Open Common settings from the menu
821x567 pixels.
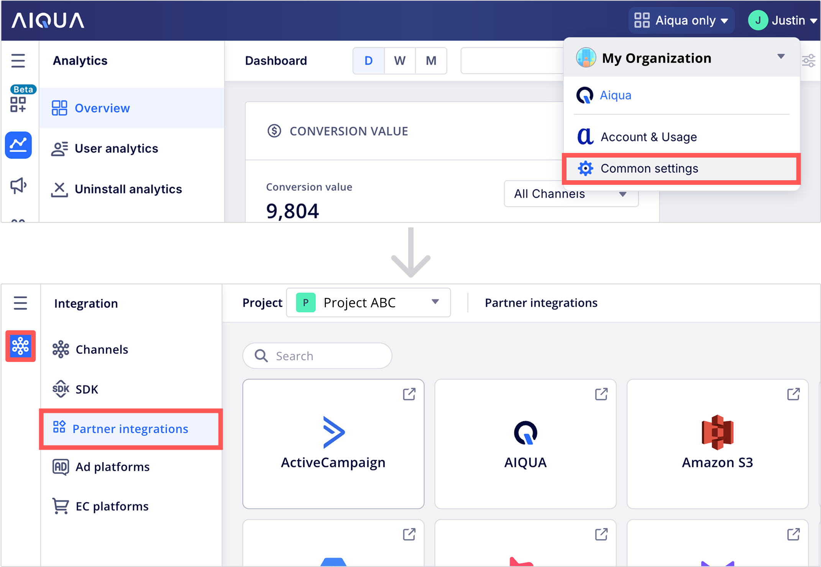point(681,168)
